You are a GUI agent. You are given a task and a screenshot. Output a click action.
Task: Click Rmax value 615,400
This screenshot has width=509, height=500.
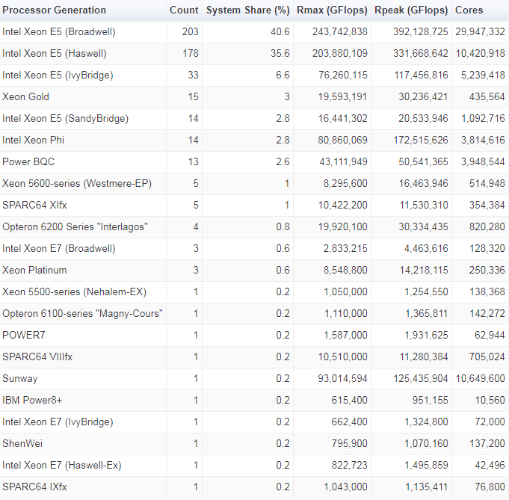pos(349,401)
